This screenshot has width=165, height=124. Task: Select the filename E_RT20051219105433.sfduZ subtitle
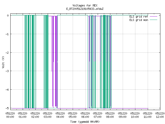pyautogui.click(x=85, y=9)
